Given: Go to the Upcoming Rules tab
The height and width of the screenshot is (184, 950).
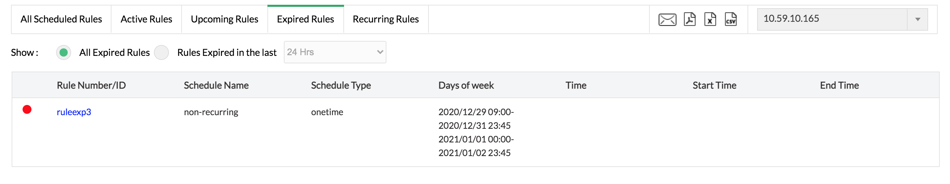Looking at the screenshot, I should coord(224,19).
